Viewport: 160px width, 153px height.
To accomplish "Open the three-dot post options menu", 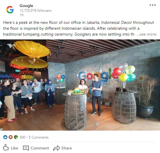I will point(153,5).
